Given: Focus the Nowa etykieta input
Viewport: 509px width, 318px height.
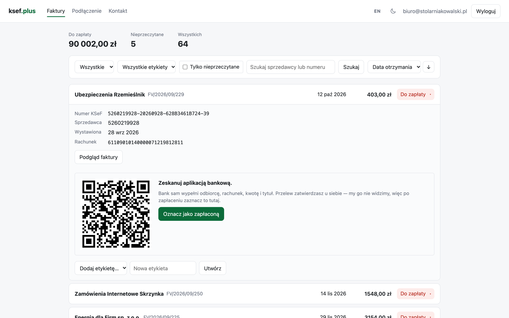Looking at the screenshot, I should pyautogui.click(x=163, y=268).
